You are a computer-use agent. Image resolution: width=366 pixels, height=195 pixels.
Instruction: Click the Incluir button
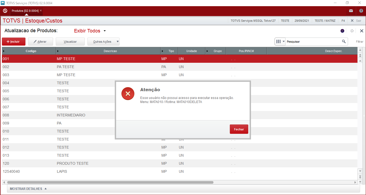[x=14, y=42]
